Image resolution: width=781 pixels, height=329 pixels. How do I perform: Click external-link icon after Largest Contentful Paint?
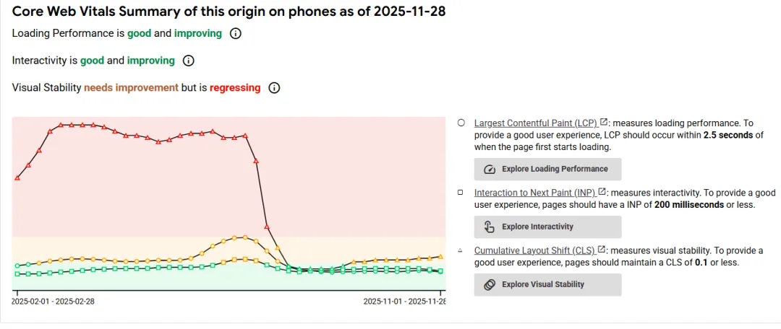[604, 123]
